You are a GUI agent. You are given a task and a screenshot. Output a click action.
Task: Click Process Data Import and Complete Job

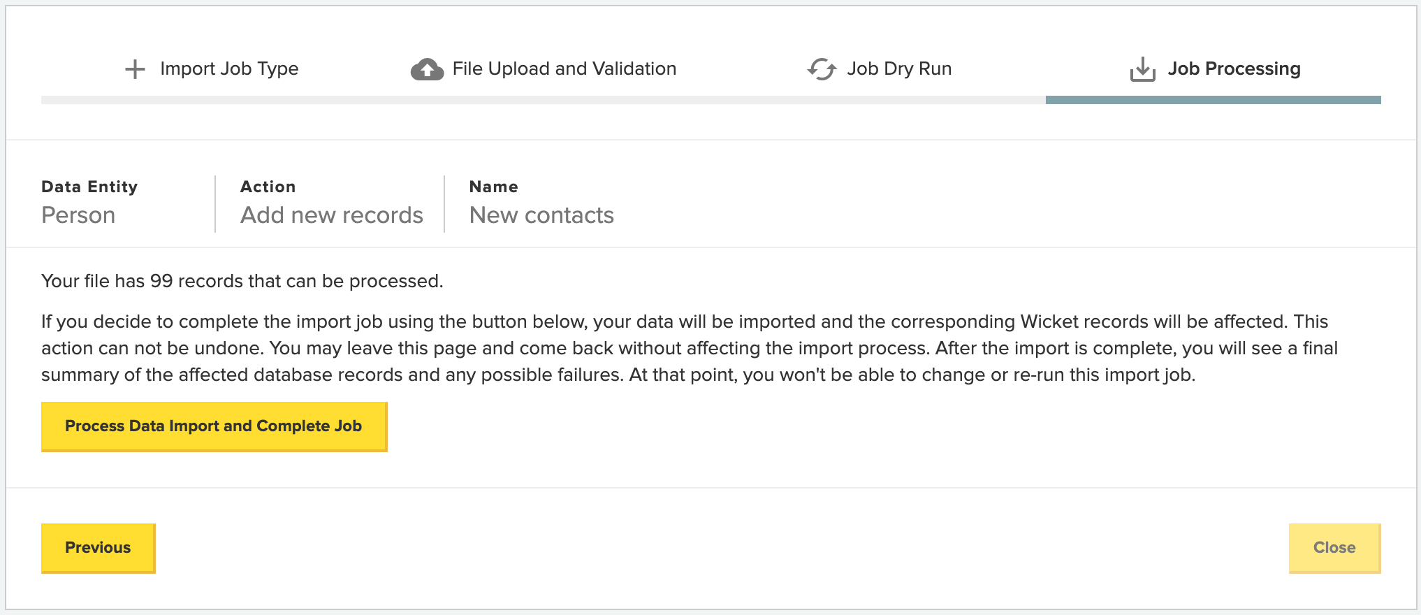pos(214,426)
